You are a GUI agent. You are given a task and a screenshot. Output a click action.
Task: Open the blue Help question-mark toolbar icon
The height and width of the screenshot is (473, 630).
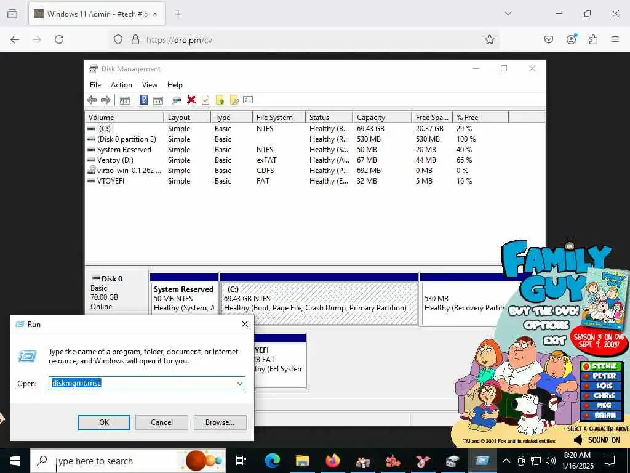143,100
